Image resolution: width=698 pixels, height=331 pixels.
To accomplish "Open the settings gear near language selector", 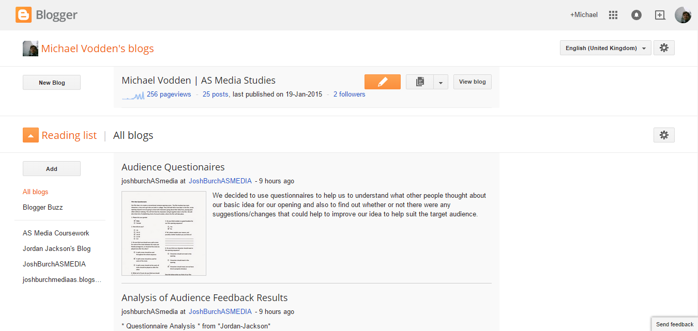I will click(664, 48).
